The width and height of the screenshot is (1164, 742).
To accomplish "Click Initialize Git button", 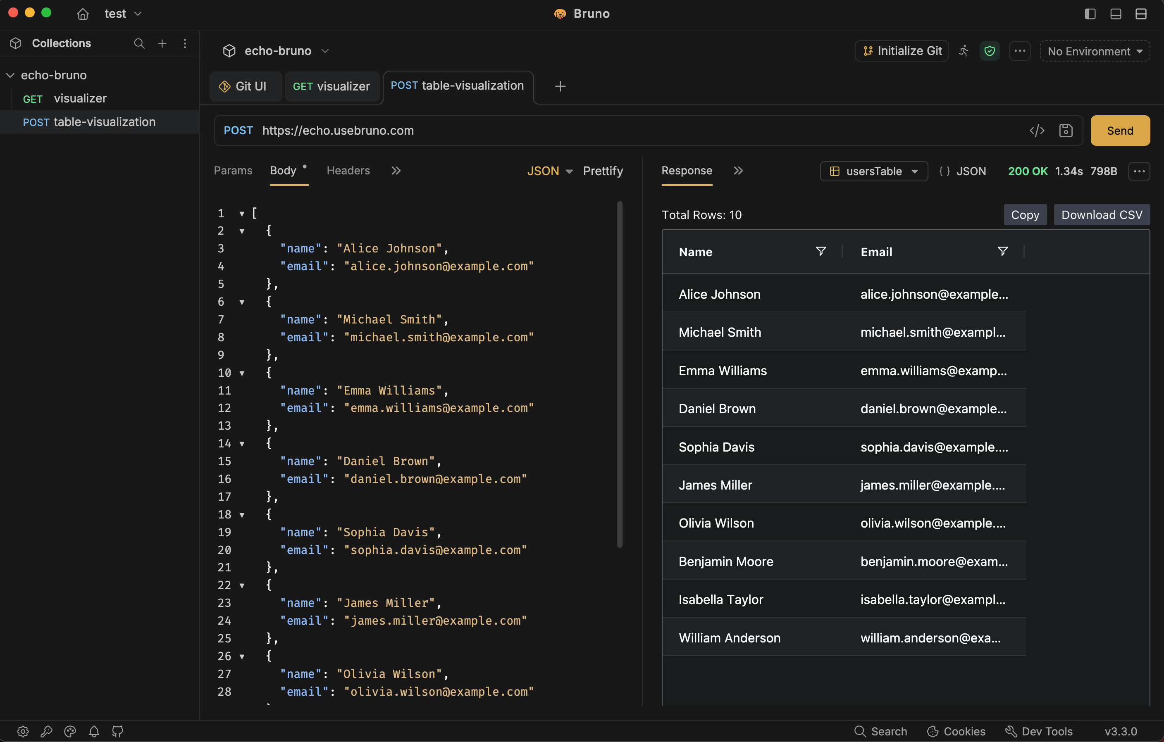I will pos(902,51).
